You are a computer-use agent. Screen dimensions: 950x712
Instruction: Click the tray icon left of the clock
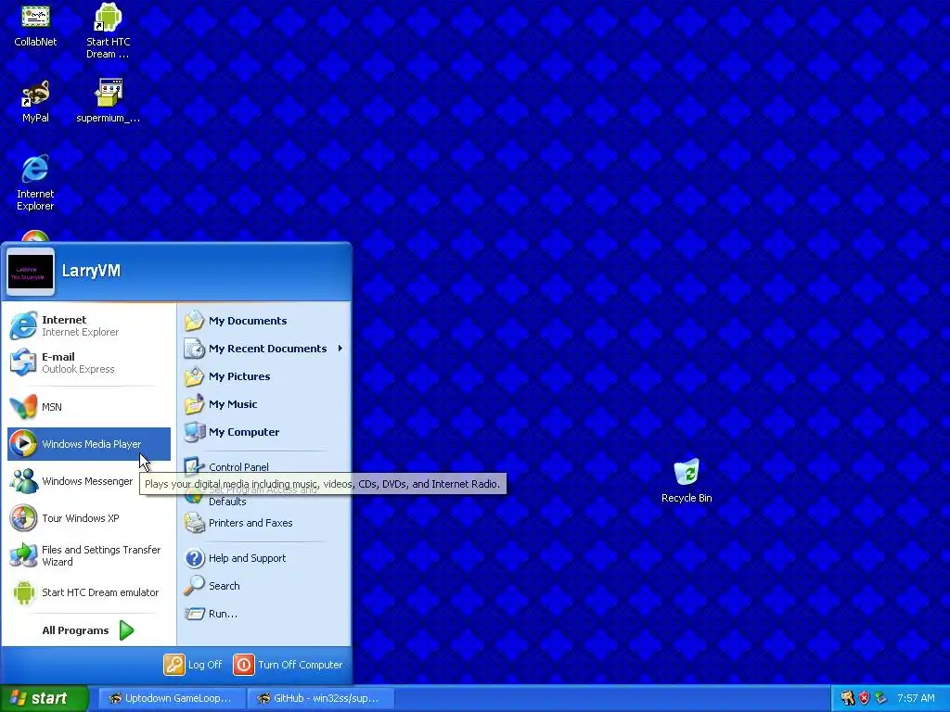click(x=880, y=698)
